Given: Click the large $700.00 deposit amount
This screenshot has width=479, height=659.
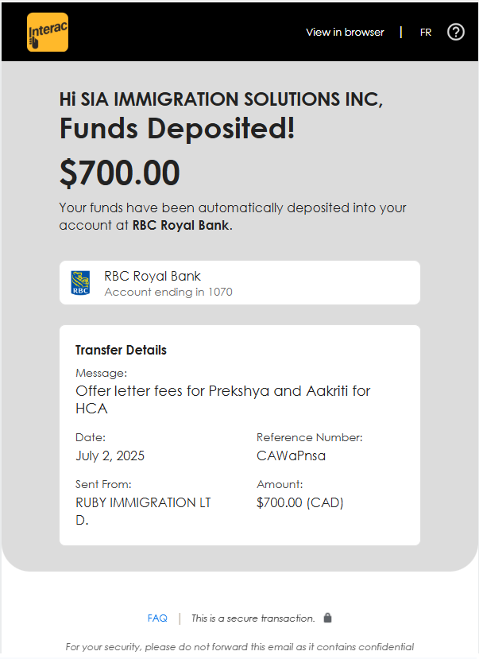Looking at the screenshot, I should tap(120, 173).
